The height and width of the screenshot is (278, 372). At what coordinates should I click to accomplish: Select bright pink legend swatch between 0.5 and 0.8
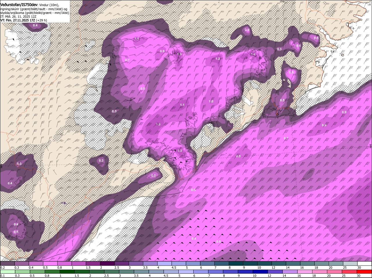coord(50,263)
